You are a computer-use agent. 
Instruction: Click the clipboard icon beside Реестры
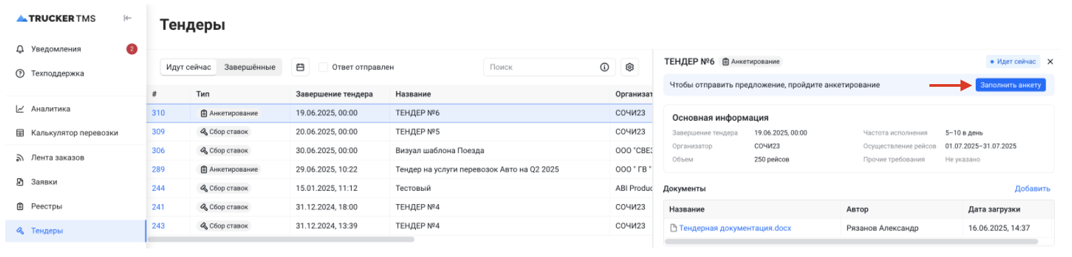click(20, 207)
